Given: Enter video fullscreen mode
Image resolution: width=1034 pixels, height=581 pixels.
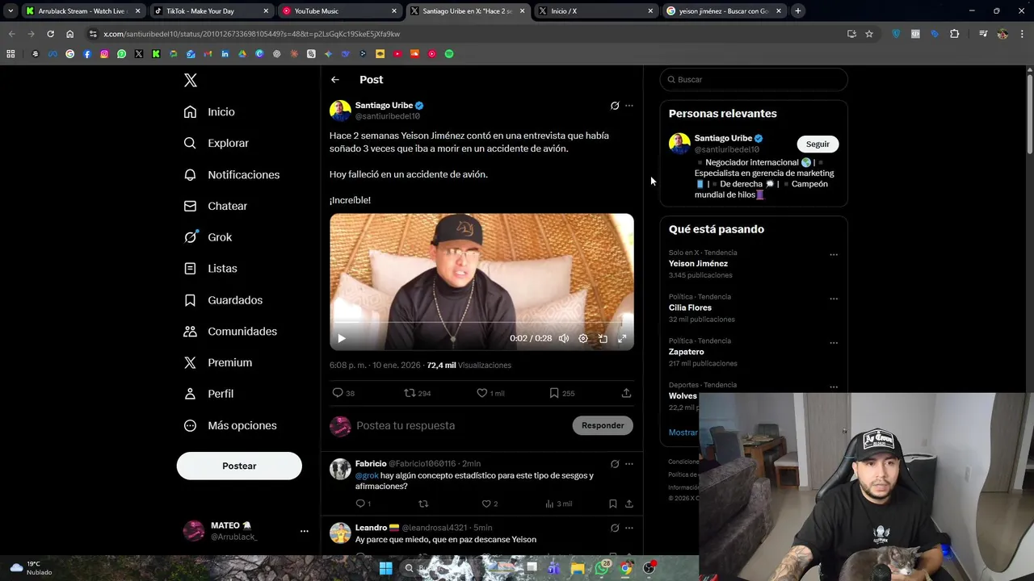Looking at the screenshot, I should click(x=622, y=339).
